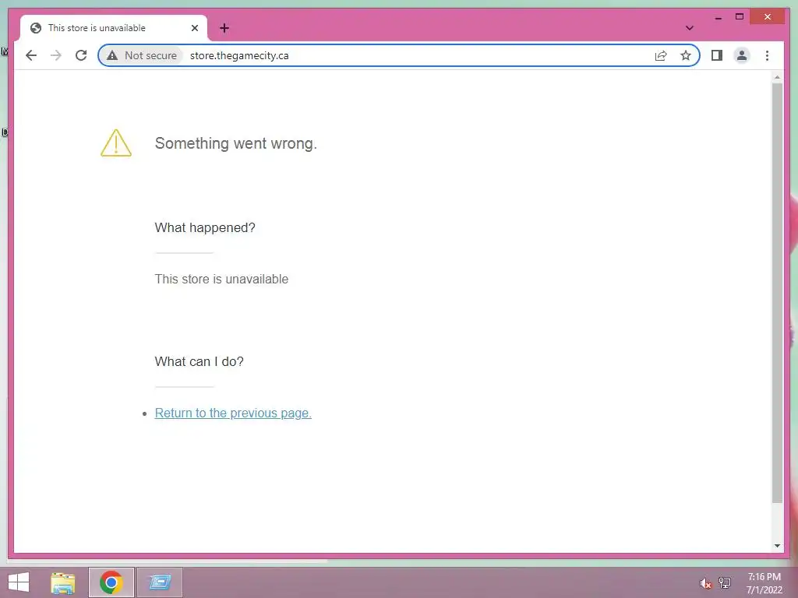Close the Chrome window
Viewport: 798px width, 598px height.
[x=768, y=17]
